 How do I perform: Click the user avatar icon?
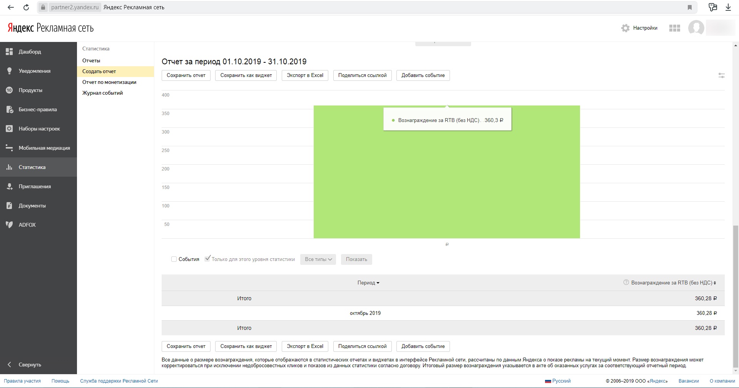[696, 28]
